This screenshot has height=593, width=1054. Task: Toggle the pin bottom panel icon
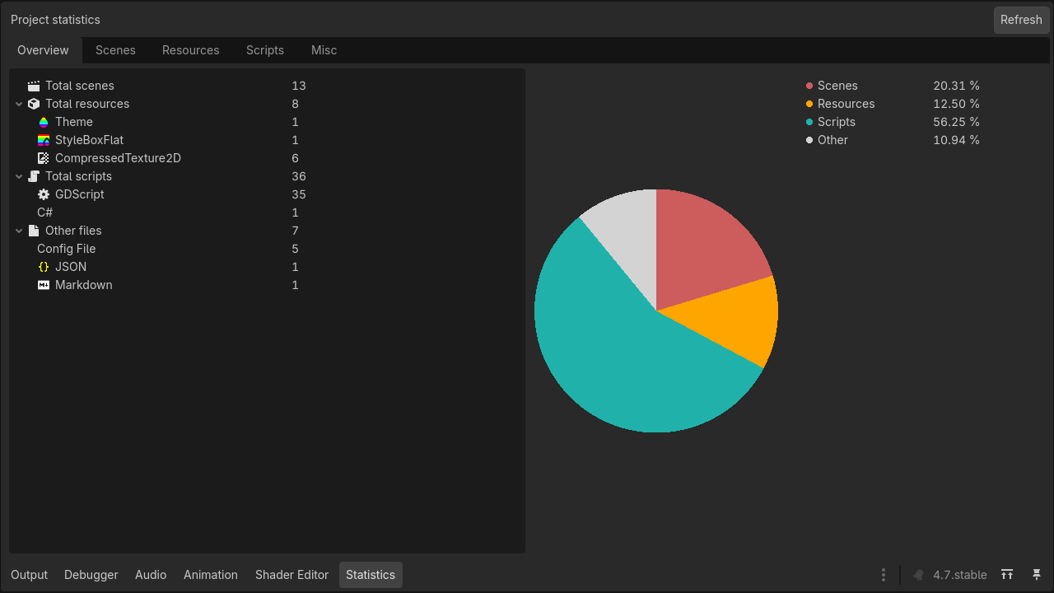pyautogui.click(x=1037, y=575)
